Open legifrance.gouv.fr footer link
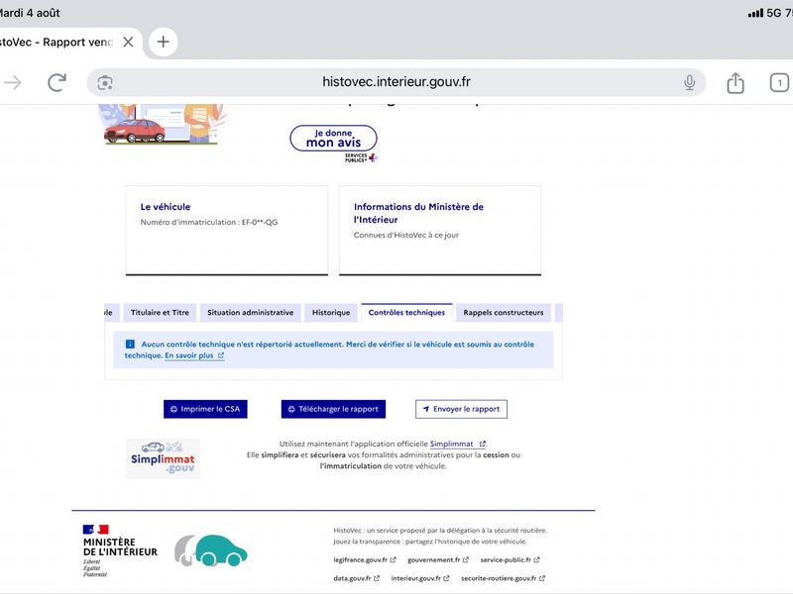 coord(365,560)
